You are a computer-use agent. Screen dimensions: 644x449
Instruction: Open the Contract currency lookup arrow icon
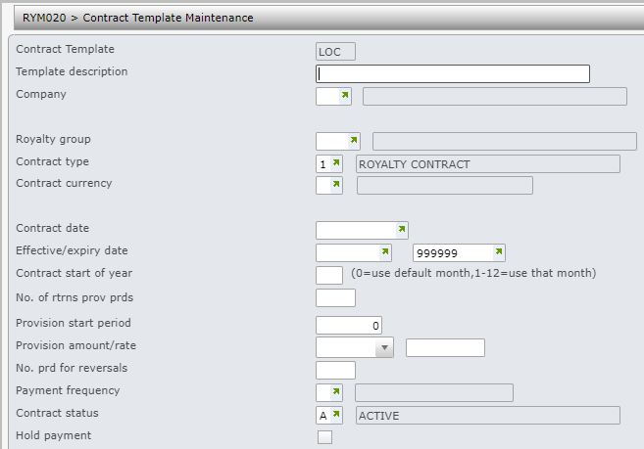tap(336, 184)
